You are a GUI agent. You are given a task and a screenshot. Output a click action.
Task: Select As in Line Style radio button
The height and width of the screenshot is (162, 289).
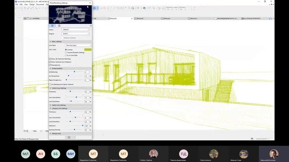[x=66, y=55]
